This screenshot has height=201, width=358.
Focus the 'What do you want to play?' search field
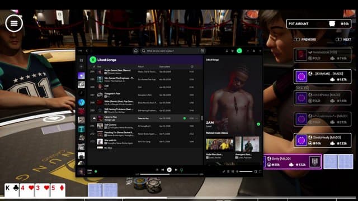click(x=170, y=51)
